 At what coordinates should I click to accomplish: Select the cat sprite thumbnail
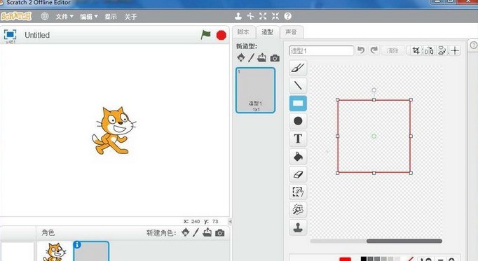55,251
